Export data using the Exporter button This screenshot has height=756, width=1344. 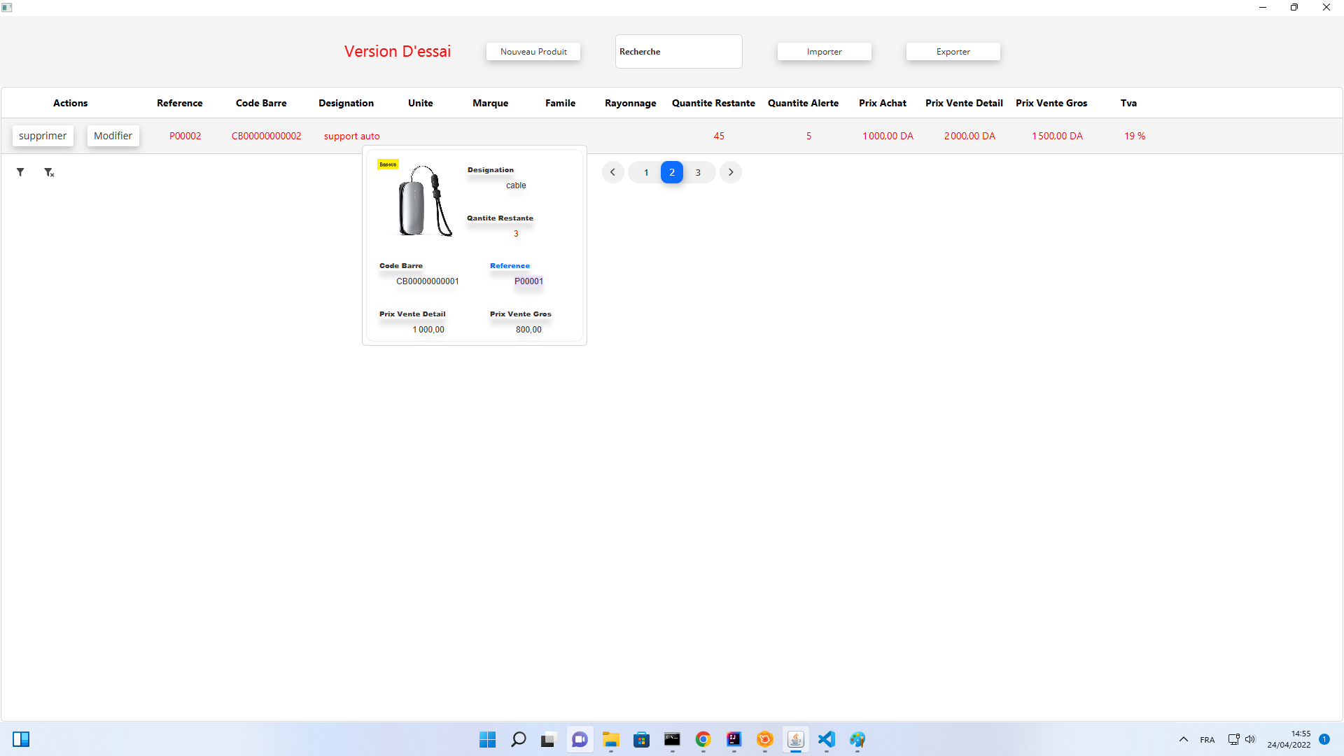coord(953,51)
